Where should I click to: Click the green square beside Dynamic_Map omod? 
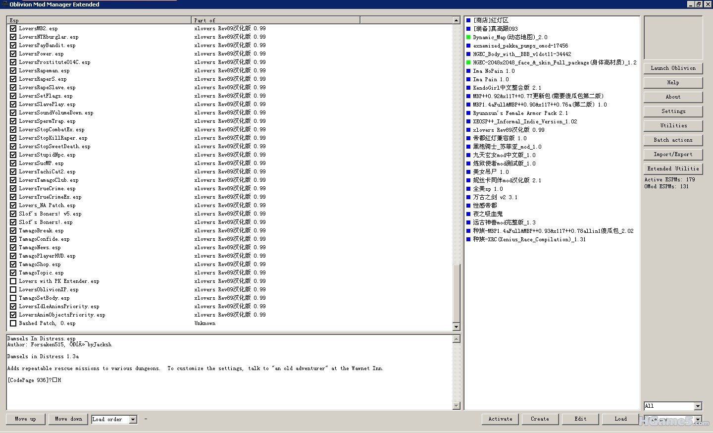click(468, 37)
